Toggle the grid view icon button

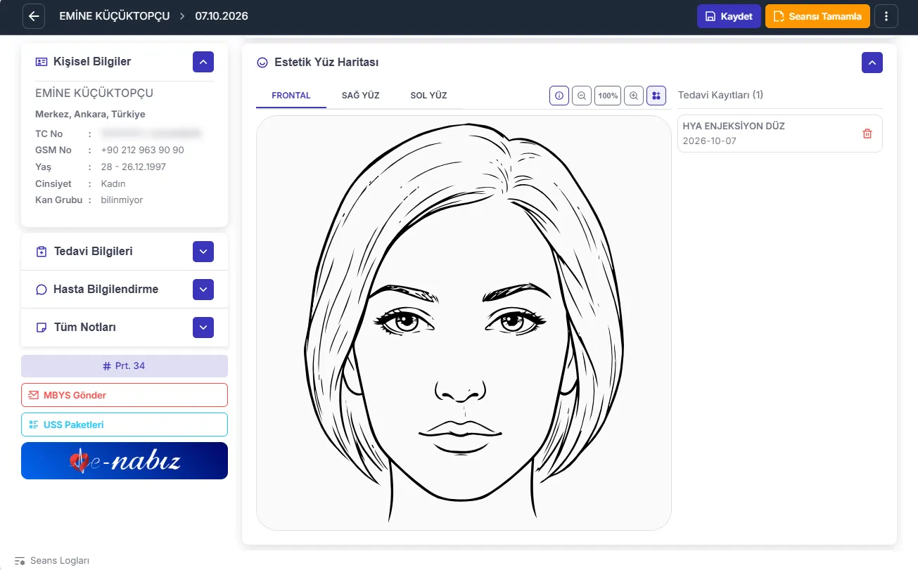point(656,96)
